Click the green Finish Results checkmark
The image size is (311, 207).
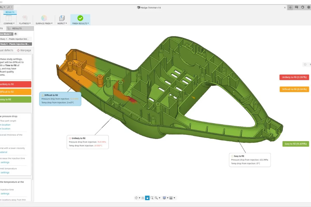click(80, 18)
